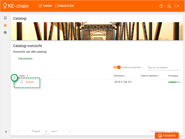Open the Metaal catalog link
The width and height of the screenshot is (185, 139).
click(x=29, y=82)
